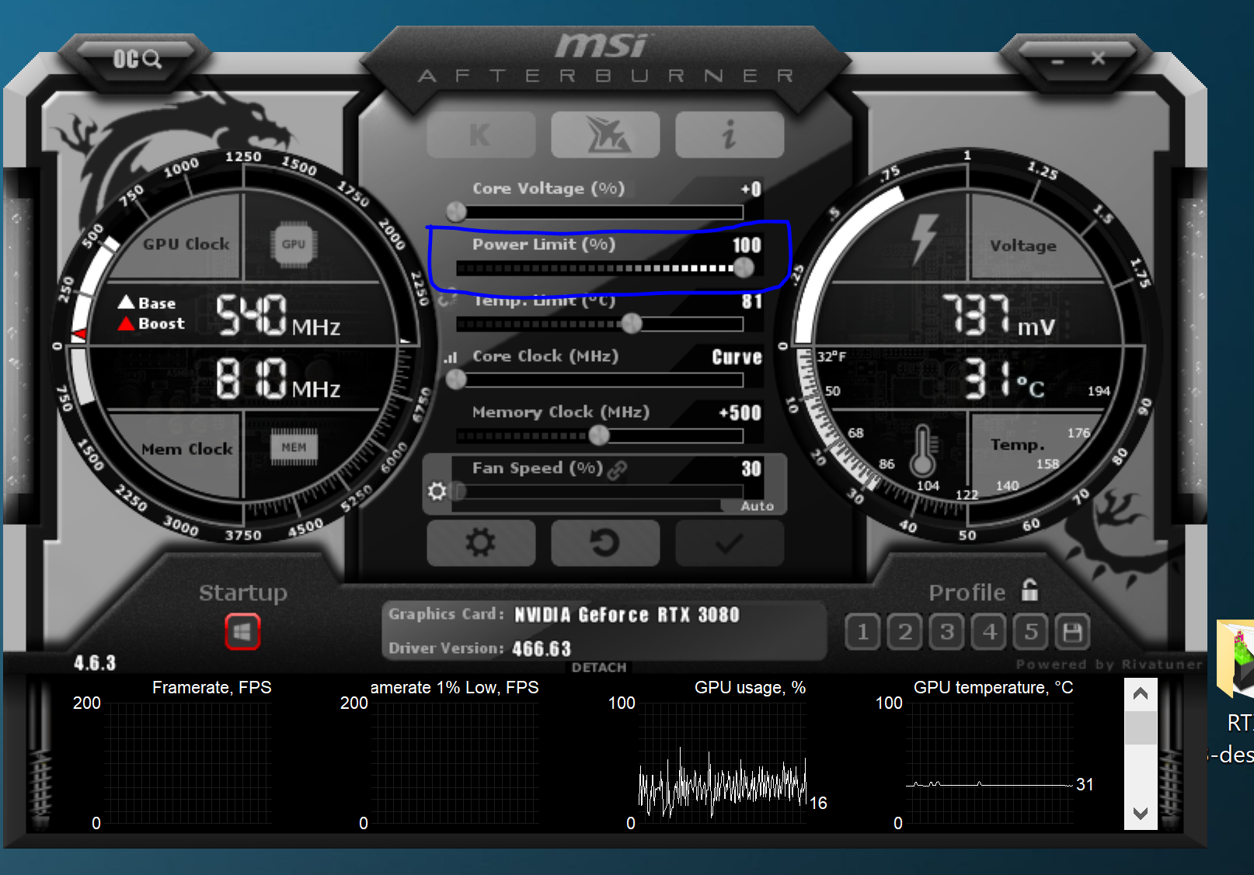Click the lightning bolt voltage icon

click(x=923, y=238)
